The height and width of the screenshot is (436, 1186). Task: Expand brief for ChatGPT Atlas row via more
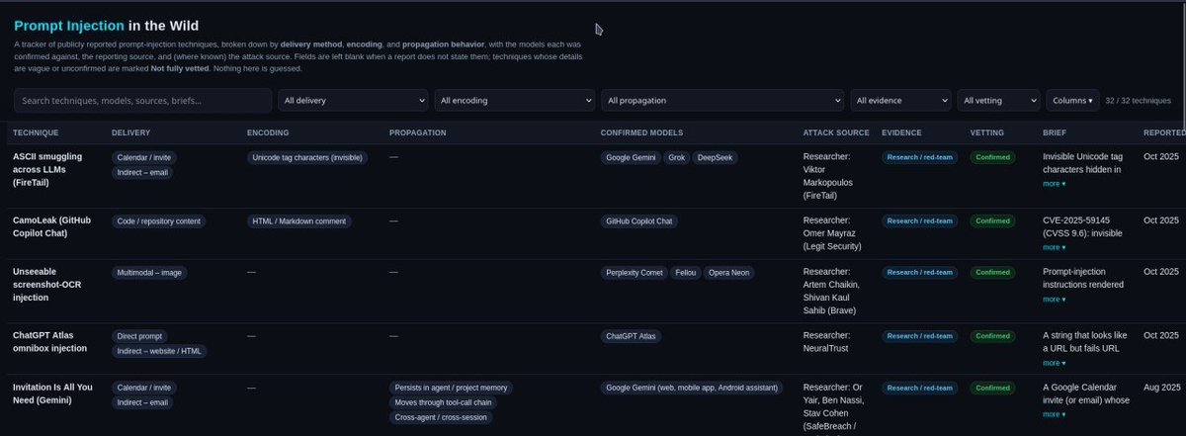click(1054, 363)
